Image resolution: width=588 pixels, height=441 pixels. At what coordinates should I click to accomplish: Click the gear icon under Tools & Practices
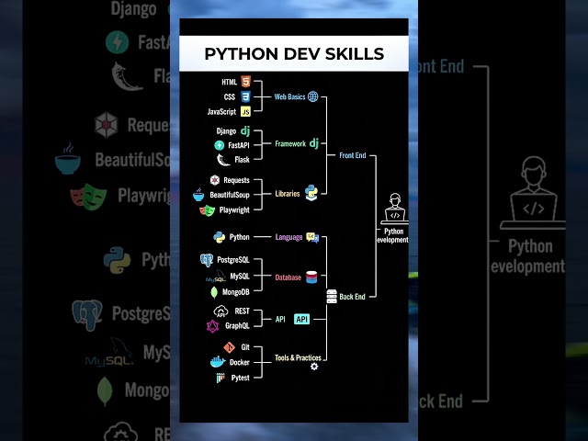[x=314, y=367]
